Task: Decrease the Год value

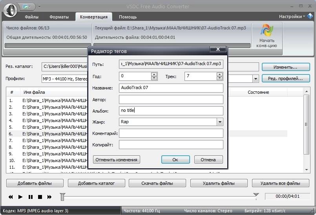Action: click(154, 78)
